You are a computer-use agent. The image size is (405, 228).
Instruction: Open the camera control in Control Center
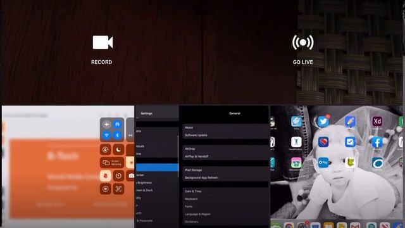pyautogui.click(x=131, y=176)
